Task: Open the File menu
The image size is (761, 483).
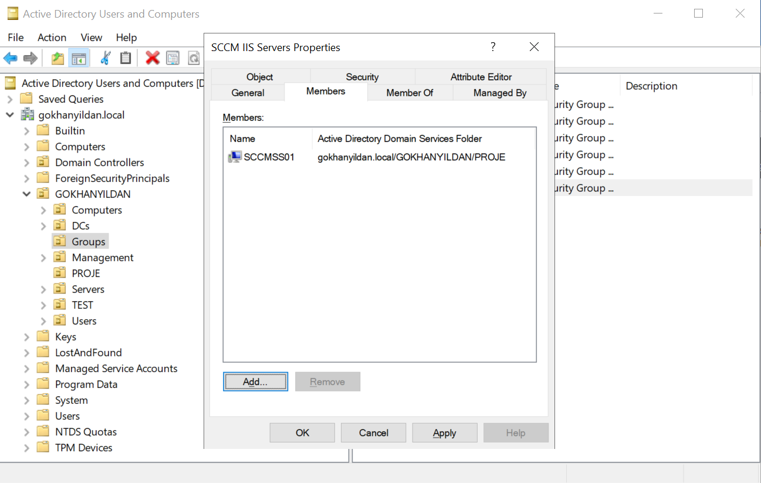Action: 16,38
